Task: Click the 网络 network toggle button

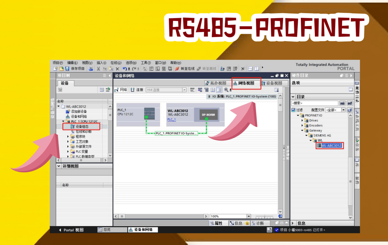Action: point(121,90)
